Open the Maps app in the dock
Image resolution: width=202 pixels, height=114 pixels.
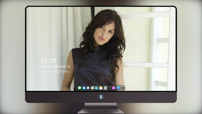coord(92,88)
